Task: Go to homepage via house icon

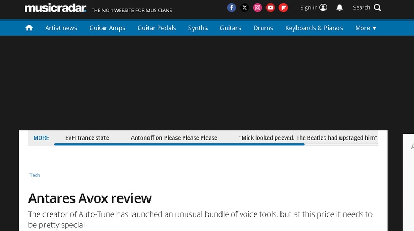Action: click(29, 28)
